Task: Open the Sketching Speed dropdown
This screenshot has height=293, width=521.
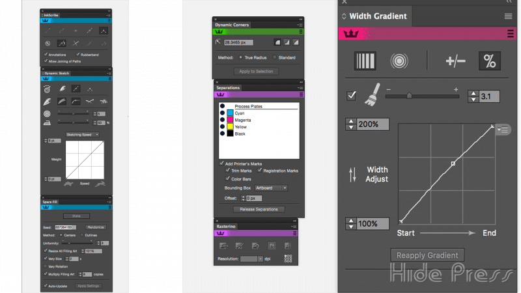Action: click(83, 134)
